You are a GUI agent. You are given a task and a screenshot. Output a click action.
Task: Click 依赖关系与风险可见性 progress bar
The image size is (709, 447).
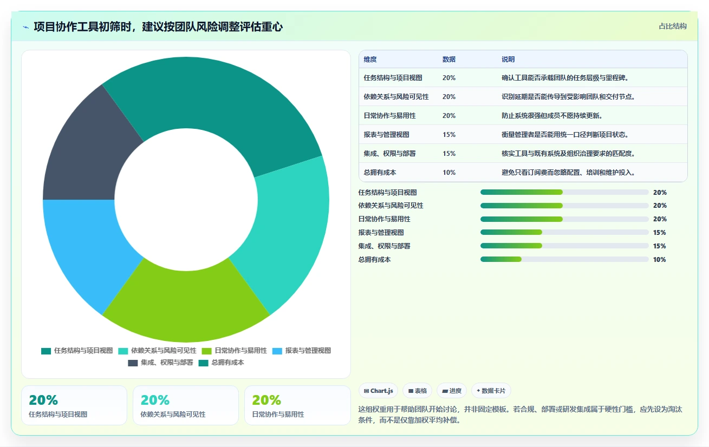[564, 206]
